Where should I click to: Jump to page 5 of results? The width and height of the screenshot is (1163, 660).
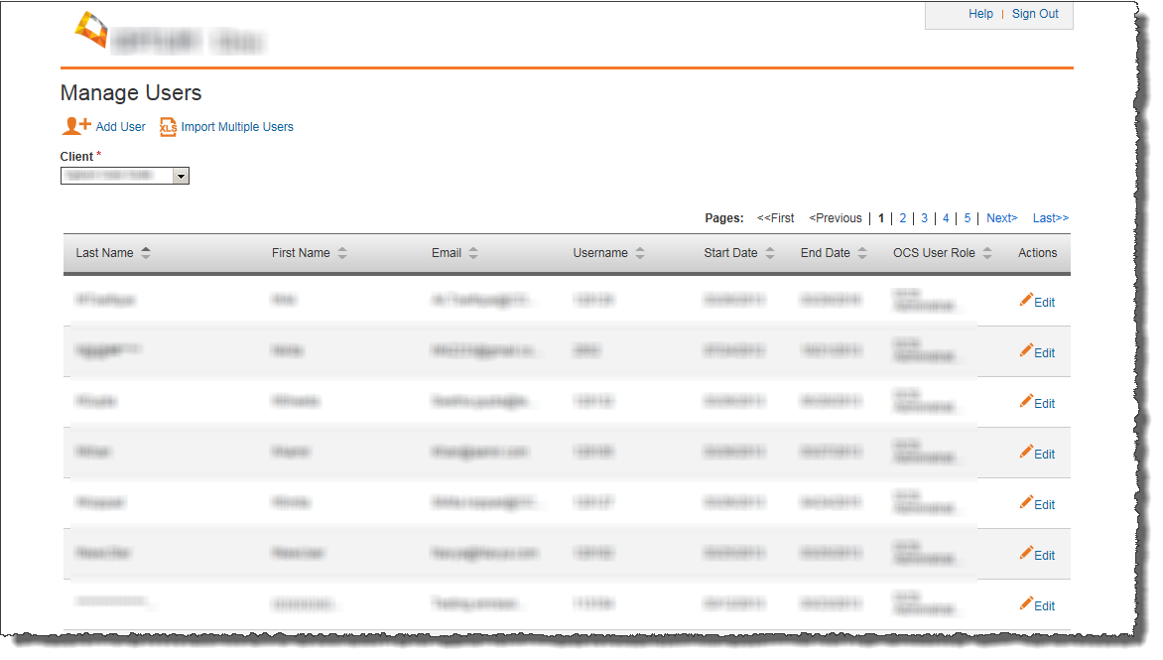967,218
